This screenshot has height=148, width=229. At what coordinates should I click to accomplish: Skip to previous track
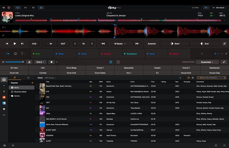pos(7,43)
